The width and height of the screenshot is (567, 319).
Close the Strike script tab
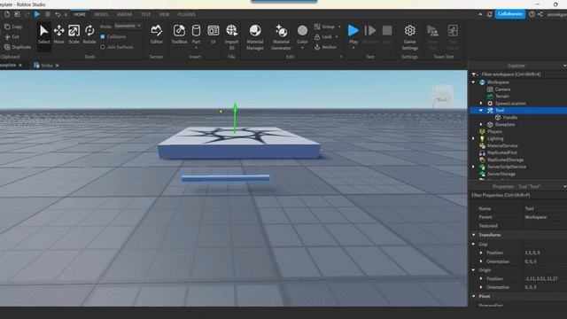(57, 65)
